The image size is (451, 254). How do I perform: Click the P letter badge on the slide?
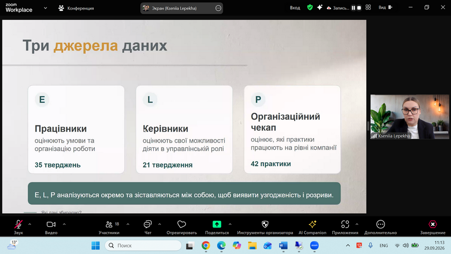tap(258, 99)
